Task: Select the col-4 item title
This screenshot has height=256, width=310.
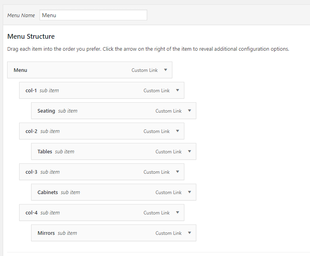Action: (x=31, y=213)
